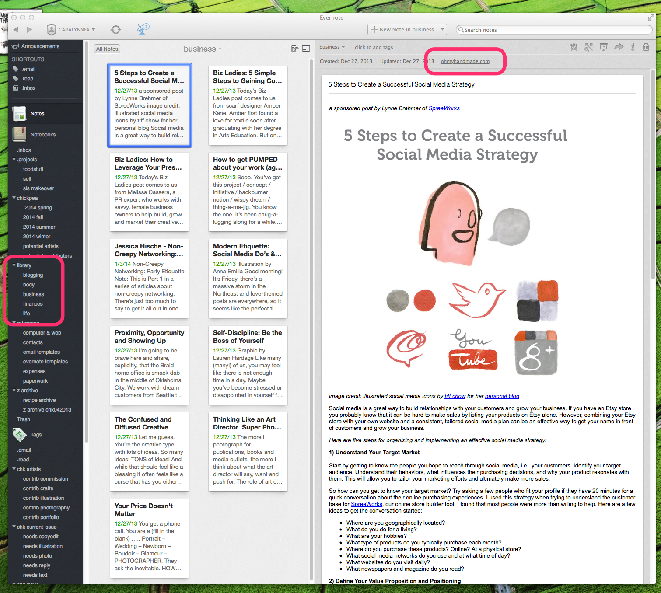Screen dimensions: 661x593
Task: Open the Thinking Like an Art Director note
Action: click(x=248, y=451)
